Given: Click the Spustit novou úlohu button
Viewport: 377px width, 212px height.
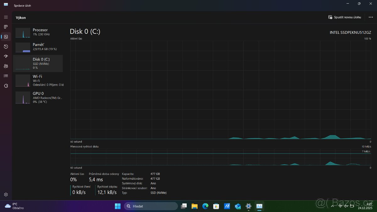Looking at the screenshot, I should point(344,18).
